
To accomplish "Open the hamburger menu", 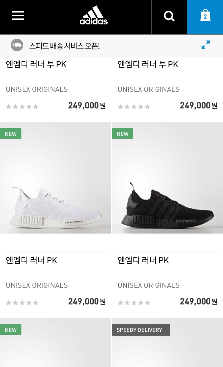I will (x=18, y=15).
